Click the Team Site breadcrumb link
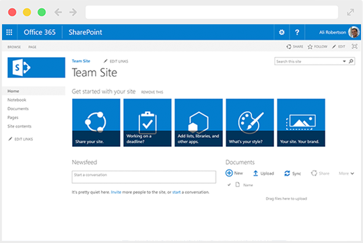 tap(81, 61)
